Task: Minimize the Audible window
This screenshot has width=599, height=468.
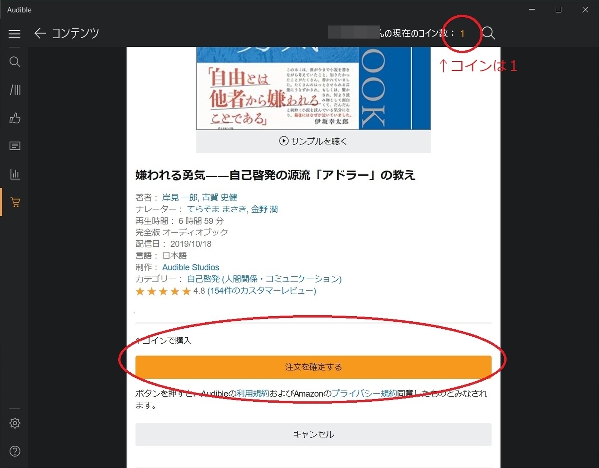Action: click(x=532, y=10)
